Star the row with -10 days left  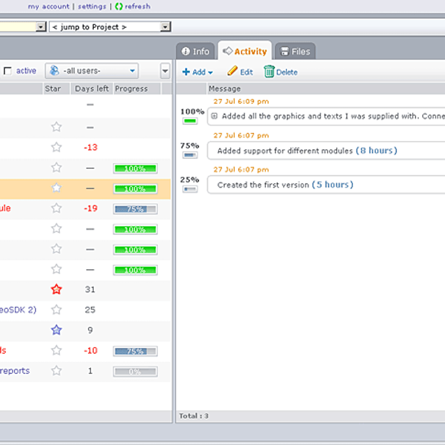tap(56, 350)
